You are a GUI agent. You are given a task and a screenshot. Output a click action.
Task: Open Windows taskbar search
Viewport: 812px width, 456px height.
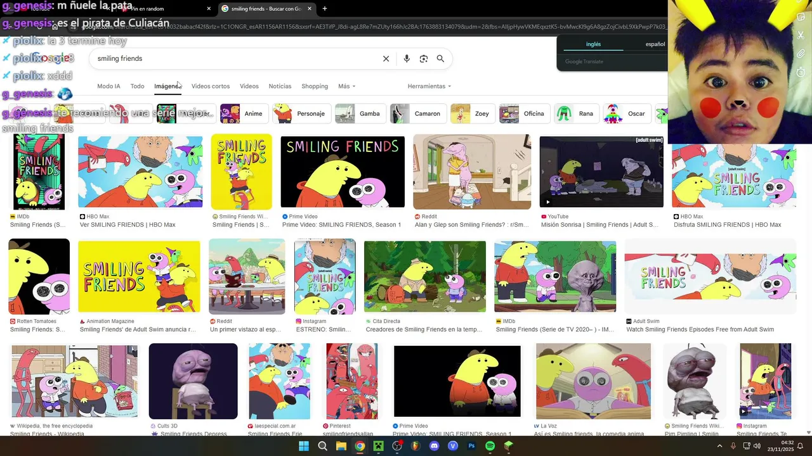click(322, 446)
